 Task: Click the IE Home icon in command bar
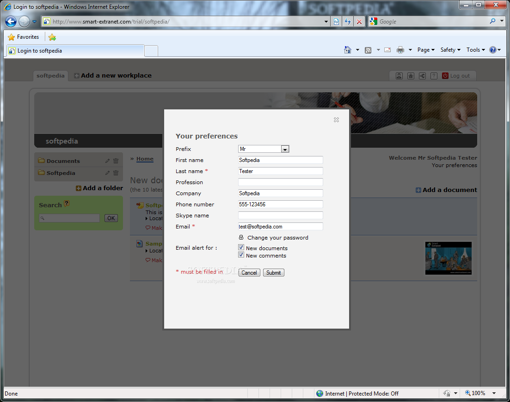(x=348, y=50)
